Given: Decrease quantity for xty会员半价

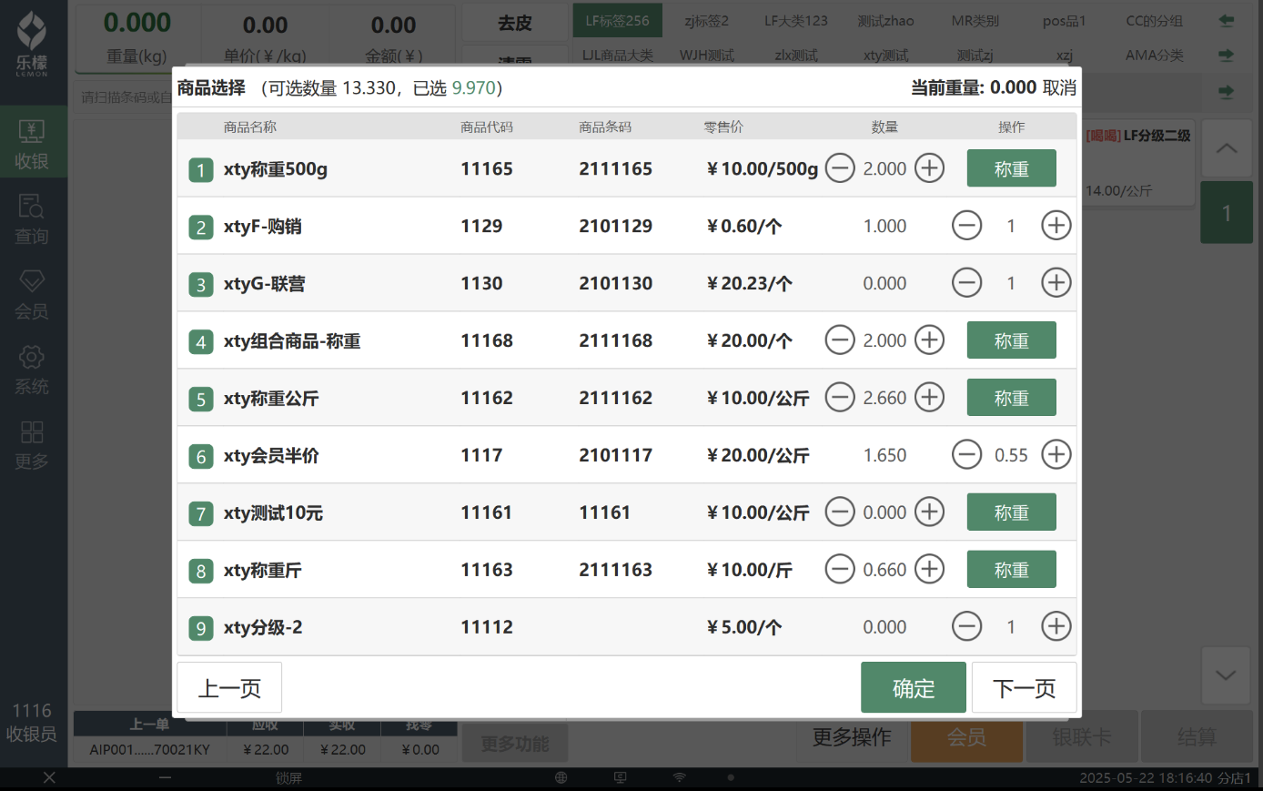Looking at the screenshot, I should (966, 455).
